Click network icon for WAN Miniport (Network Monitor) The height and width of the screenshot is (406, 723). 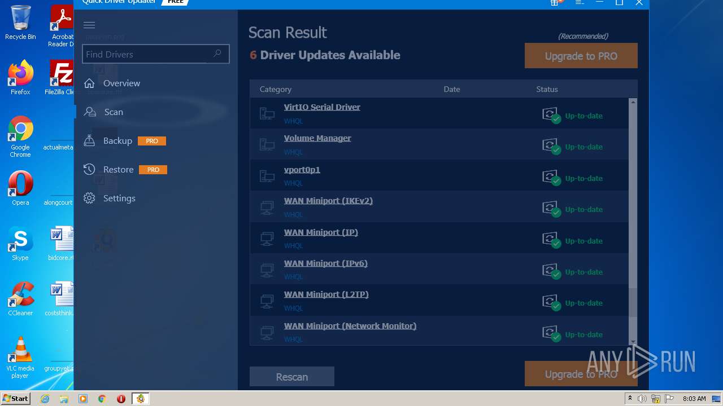(x=267, y=333)
